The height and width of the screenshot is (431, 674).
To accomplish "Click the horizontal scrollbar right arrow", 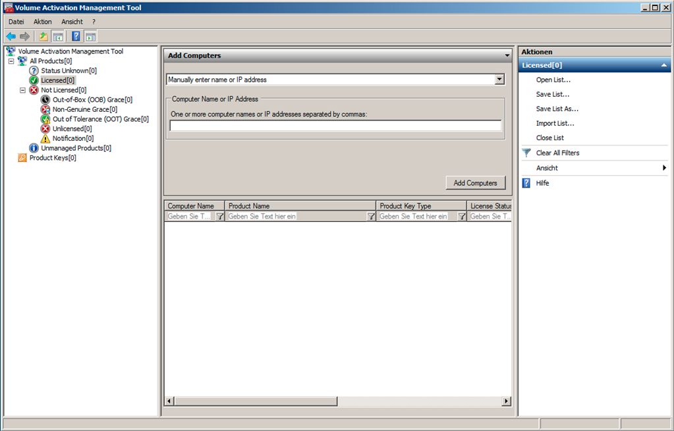I will [507, 401].
